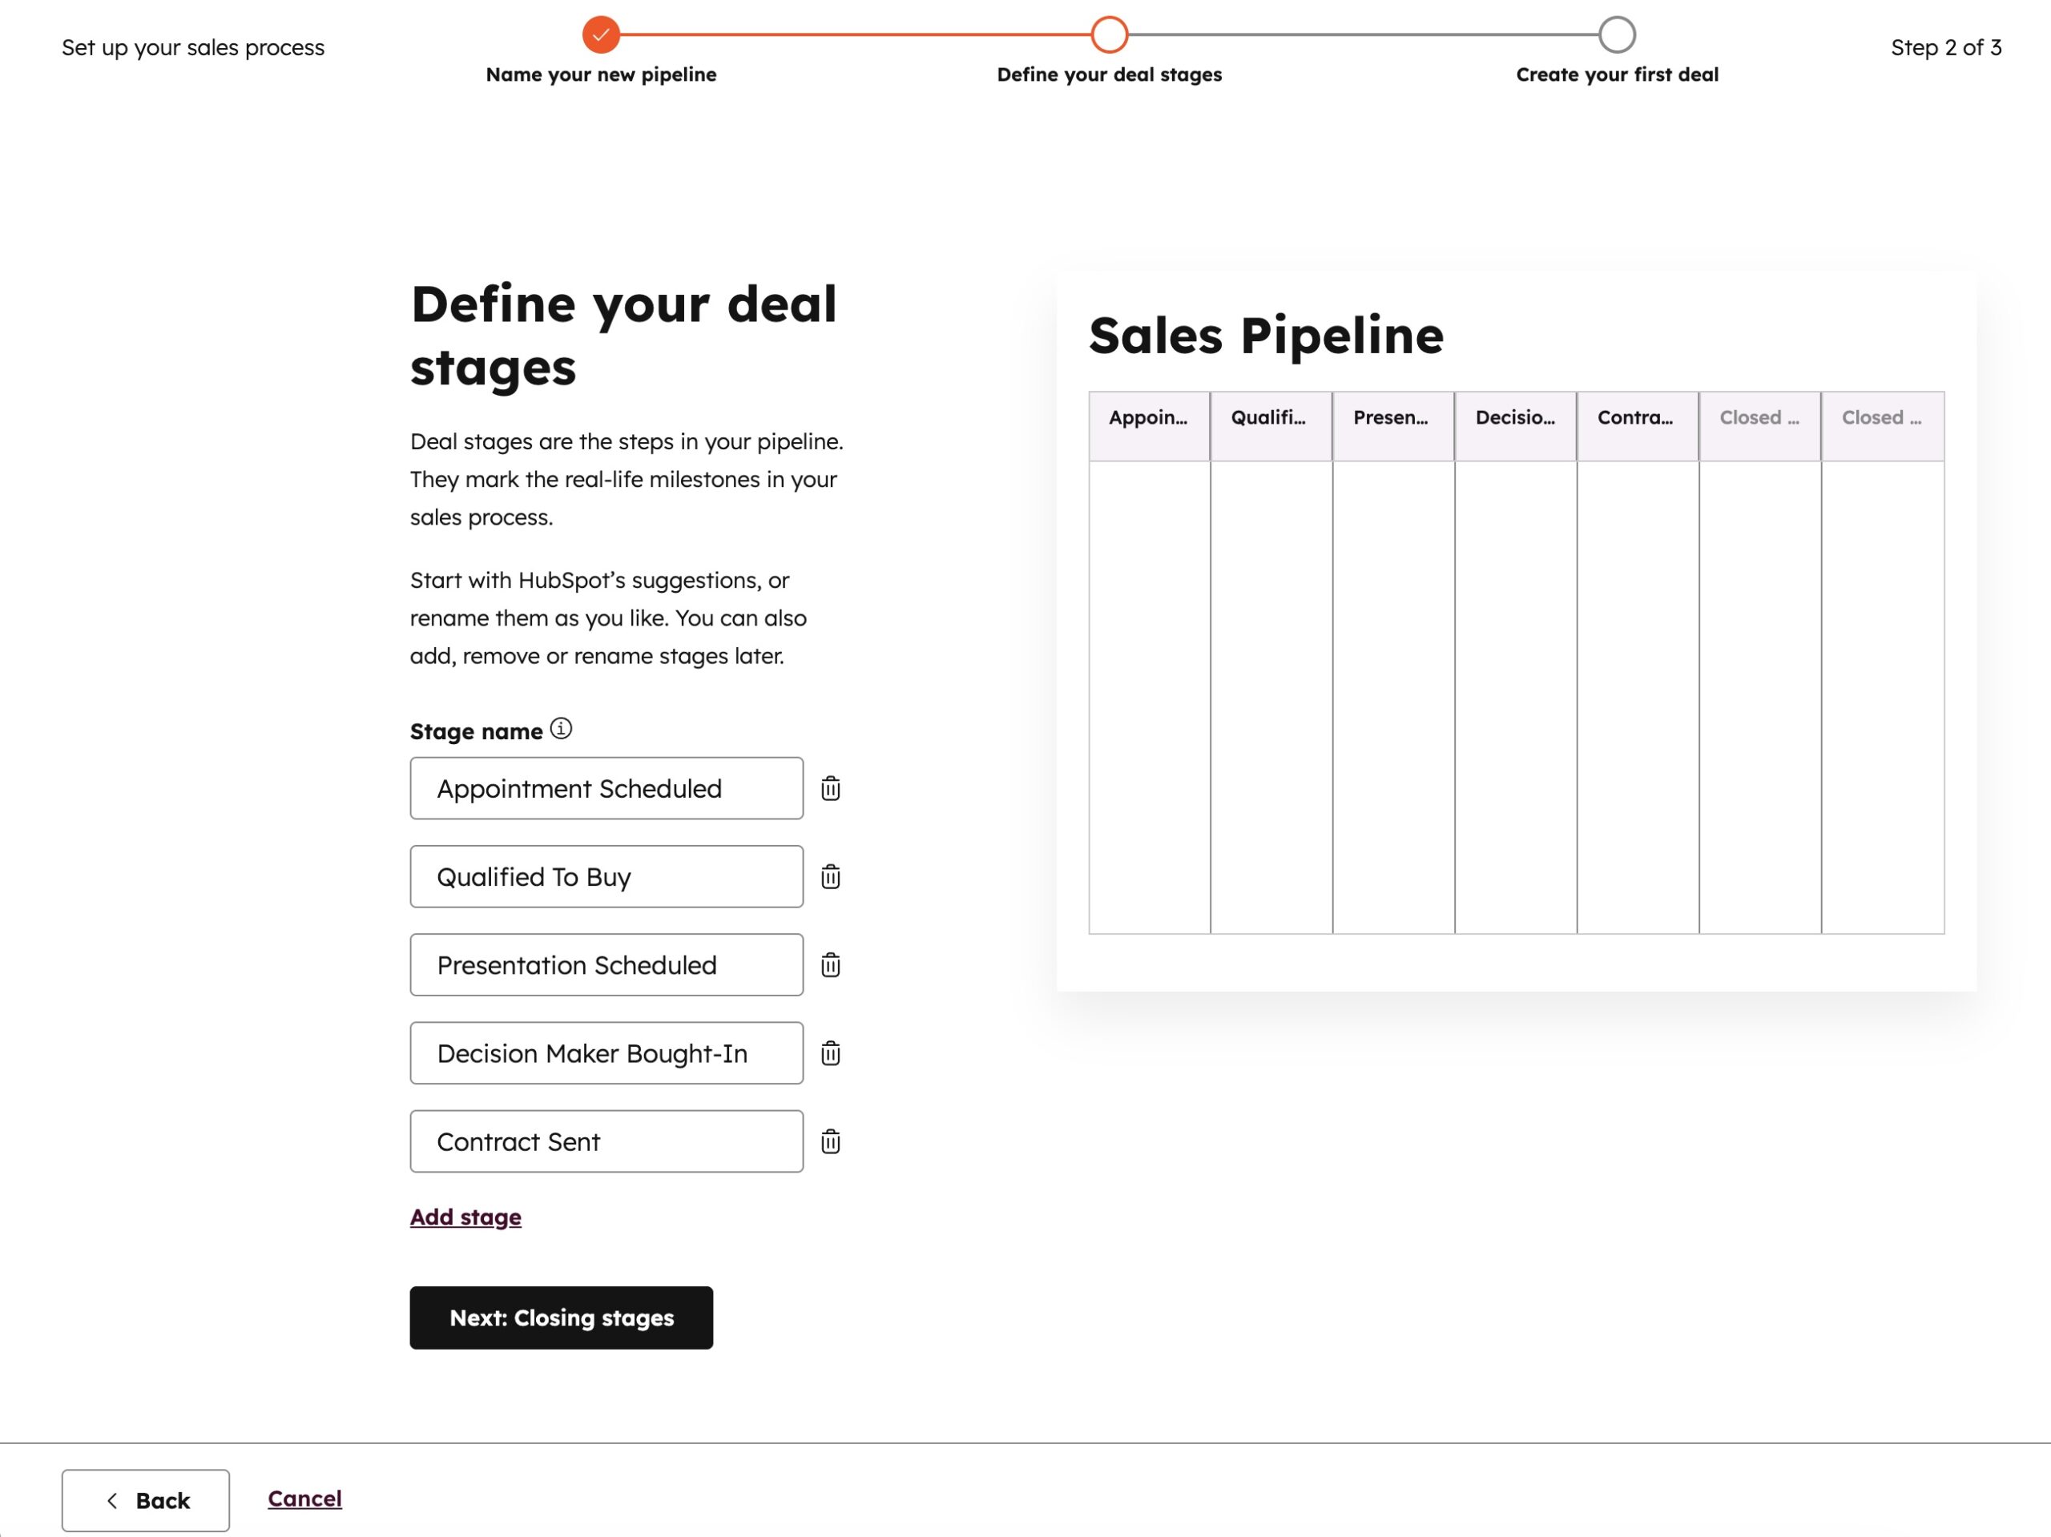This screenshot has width=2051, height=1537.
Task: Click the Add stage link
Action: click(x=465, y=1217)
